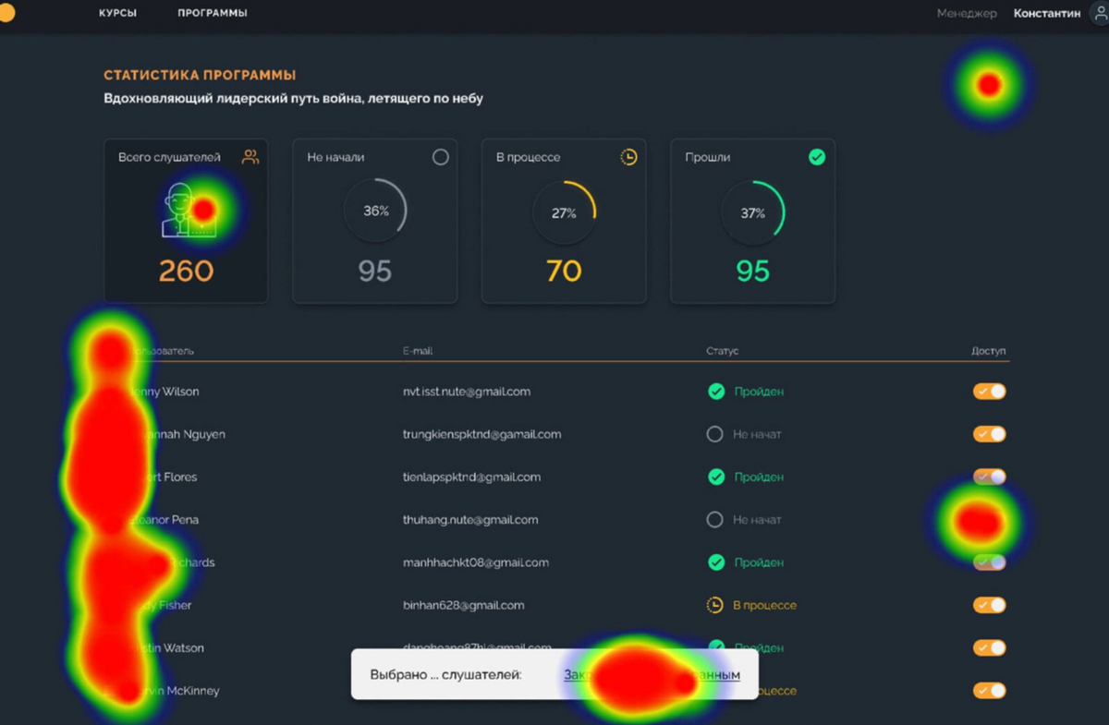Viewport: 1109px width, 725px height.
Task: Click the В процессе card title
Action: (x=528, y=157)
